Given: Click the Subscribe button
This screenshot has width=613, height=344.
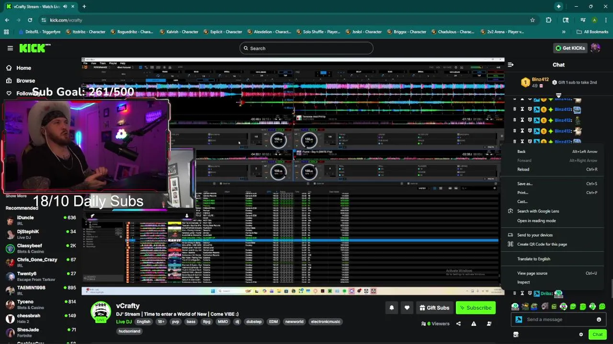Looking at the screenshot, I should point(476,308).
